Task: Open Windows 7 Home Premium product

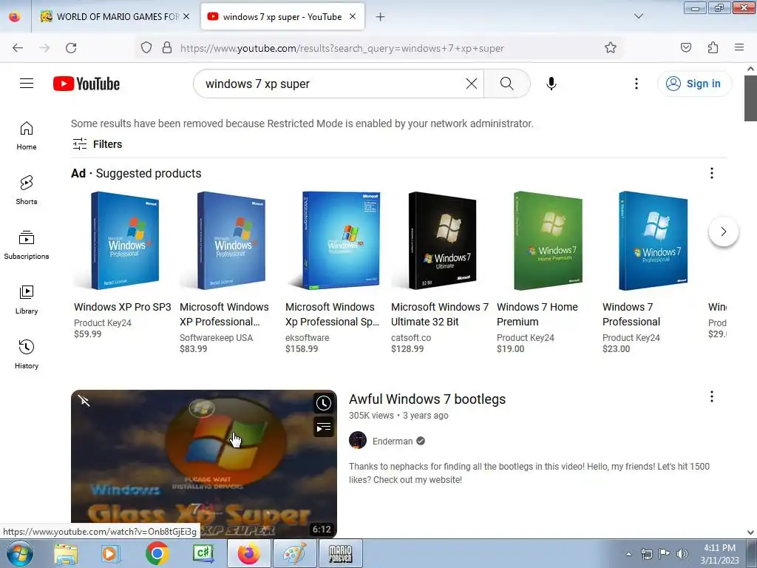Action: pos(537,314)
